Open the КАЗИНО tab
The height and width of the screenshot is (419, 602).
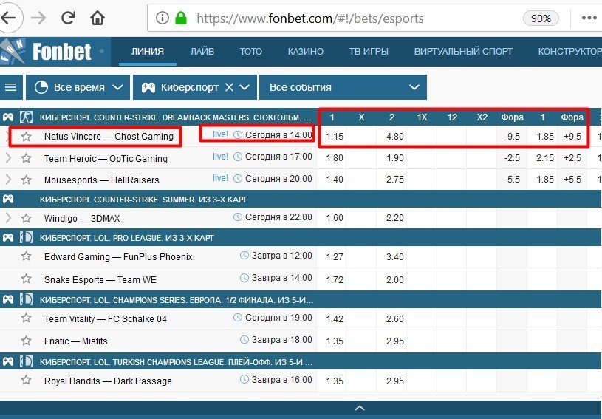(x=306, y=52)
